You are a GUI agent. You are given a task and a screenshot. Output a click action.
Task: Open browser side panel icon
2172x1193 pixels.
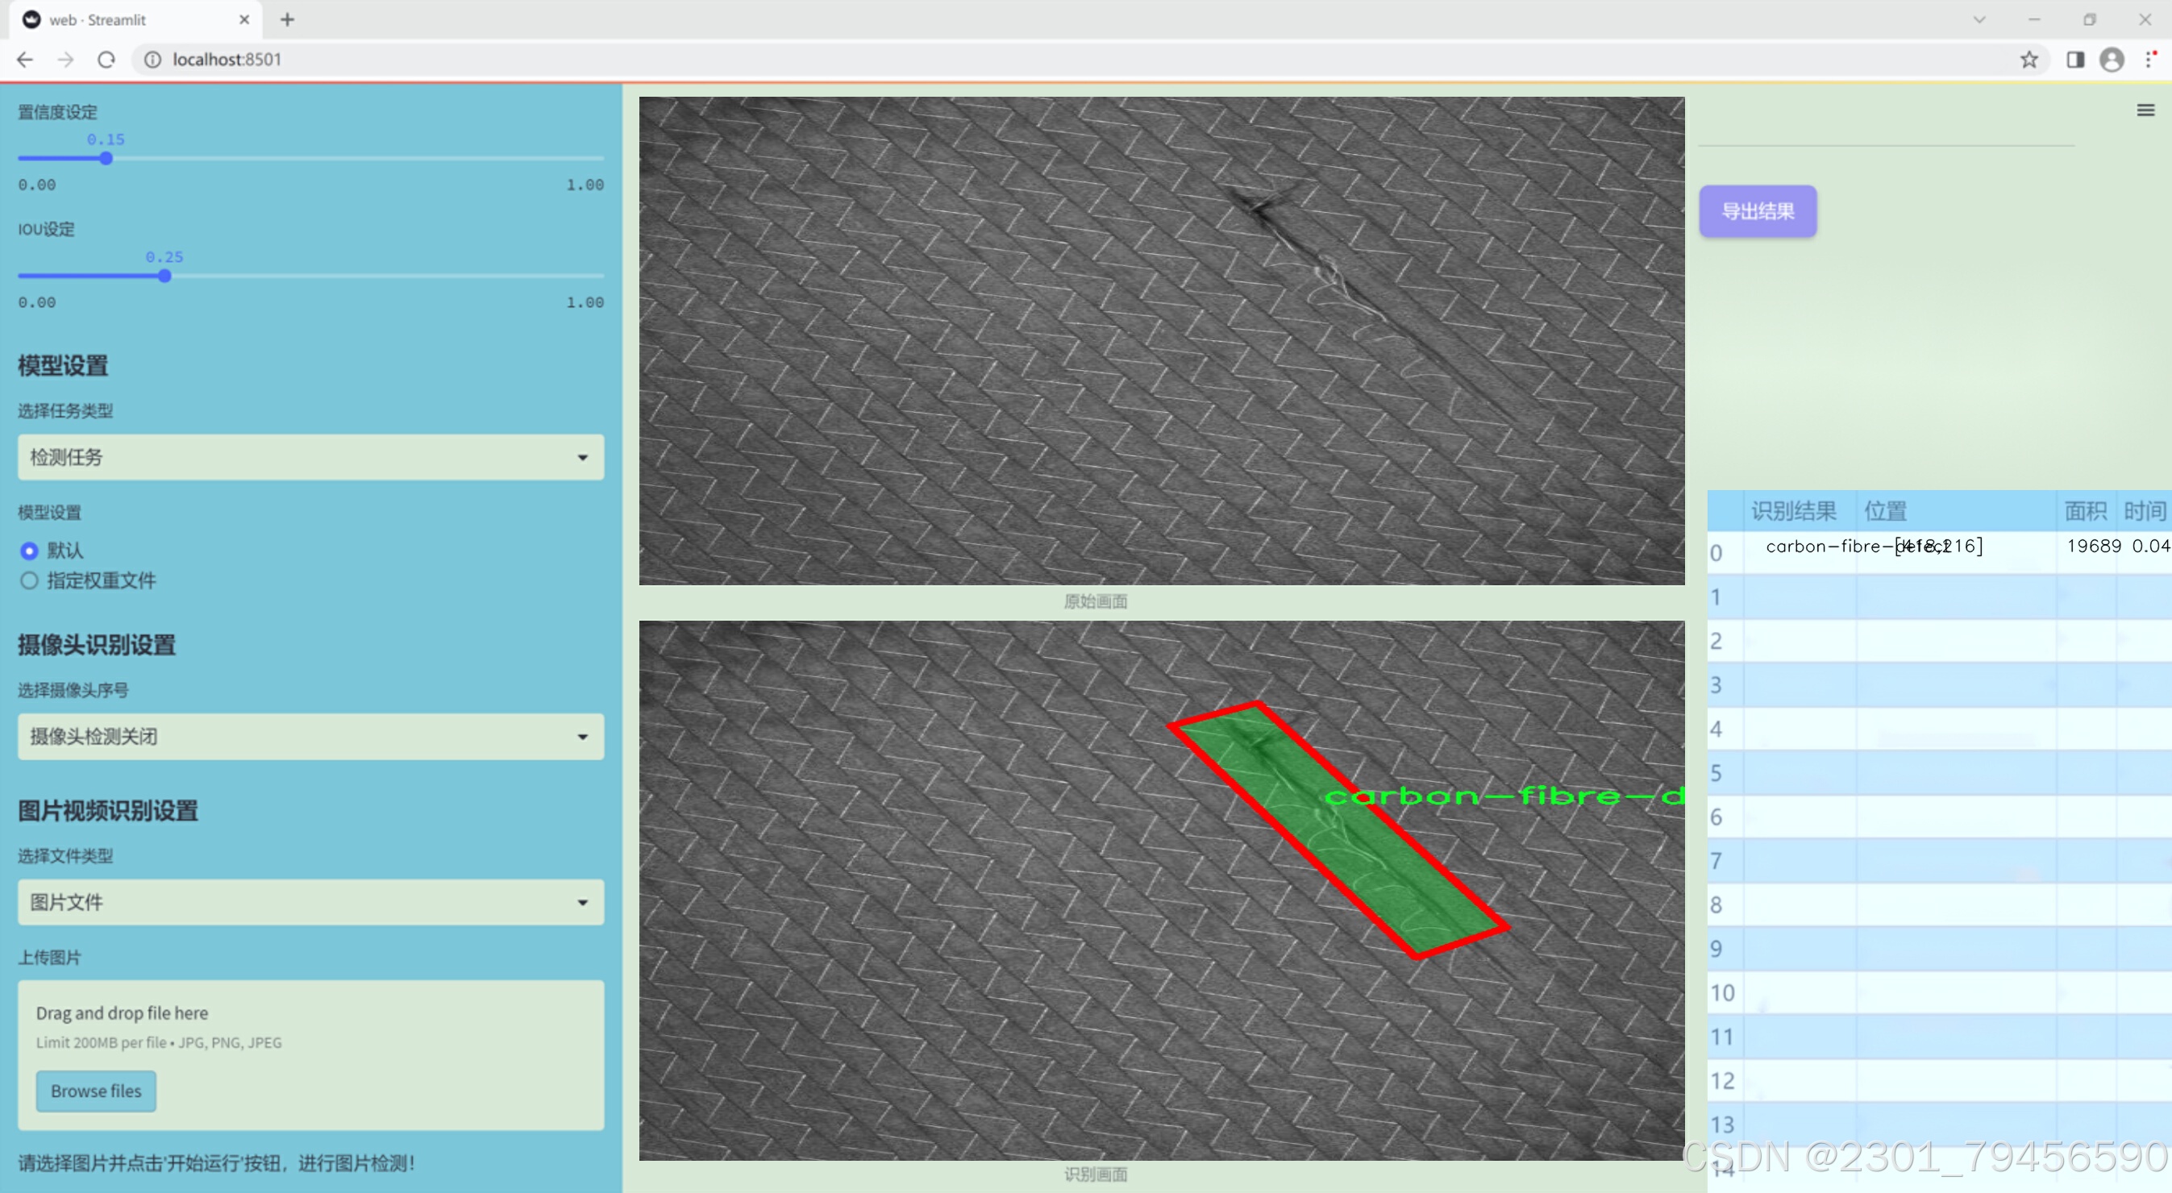2075,60
